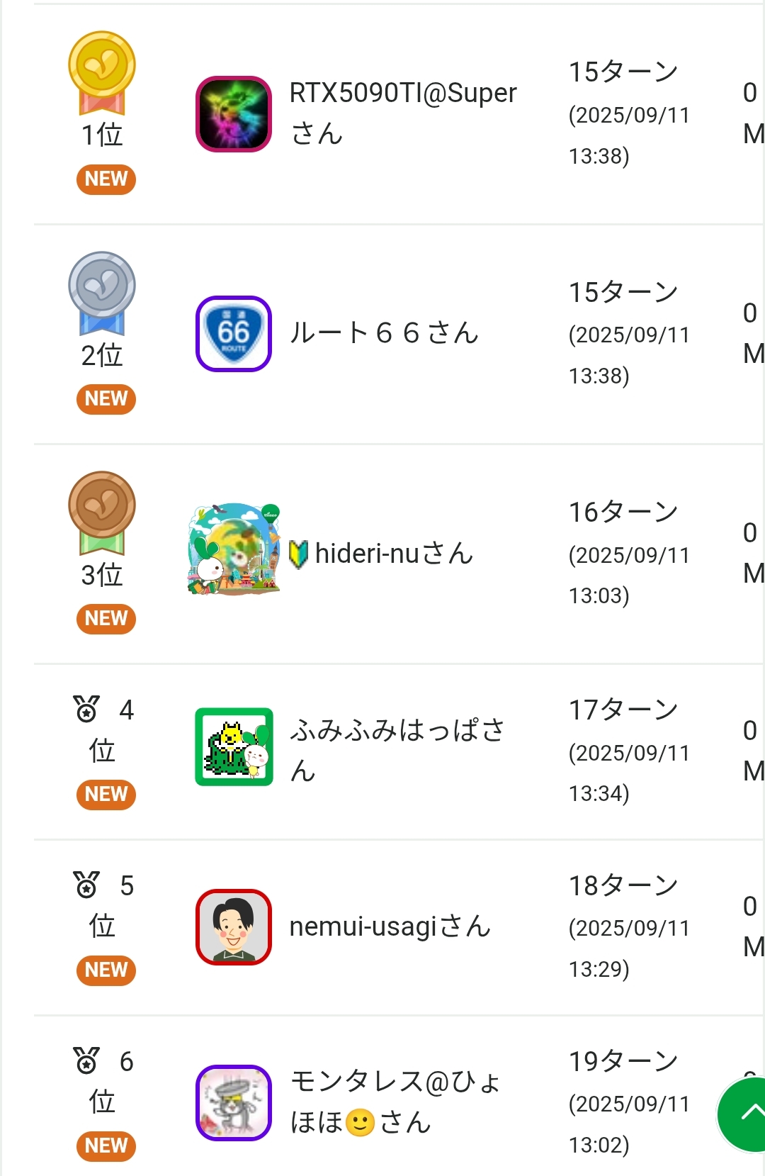Click the 4th place small medal icon
The image size is (765, 1176).
click(x=86, y=709)
